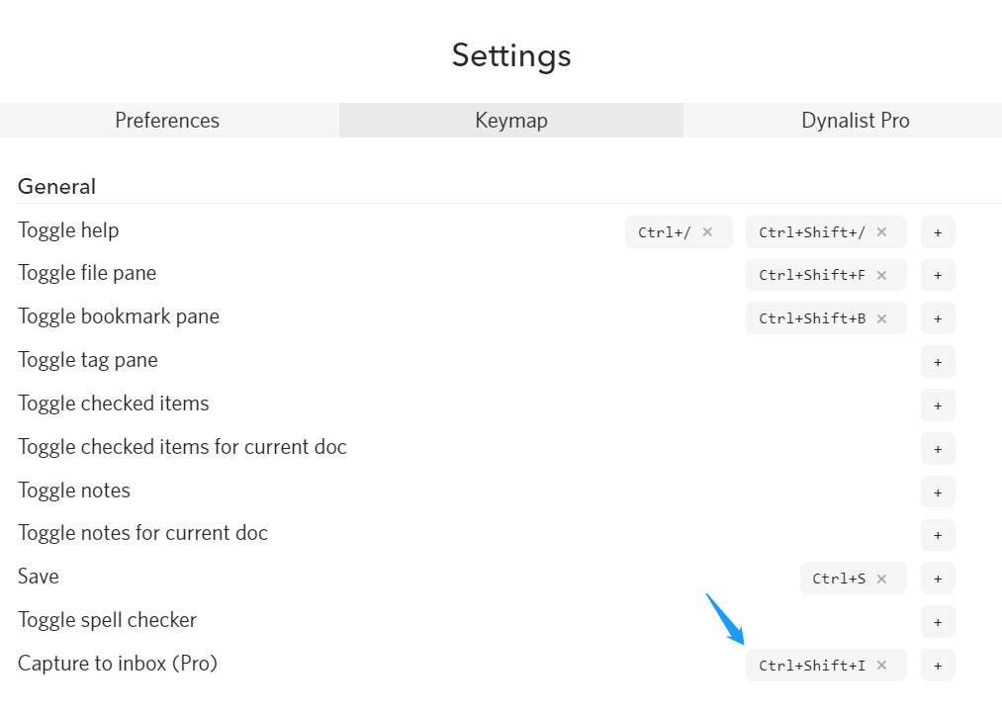Remove the Ctrl+Shift+/ shortcut from Toggle help
Image resolution: width=1002 pixels, height=716 pixels.
pyautogui.click(x=881, y=232)
